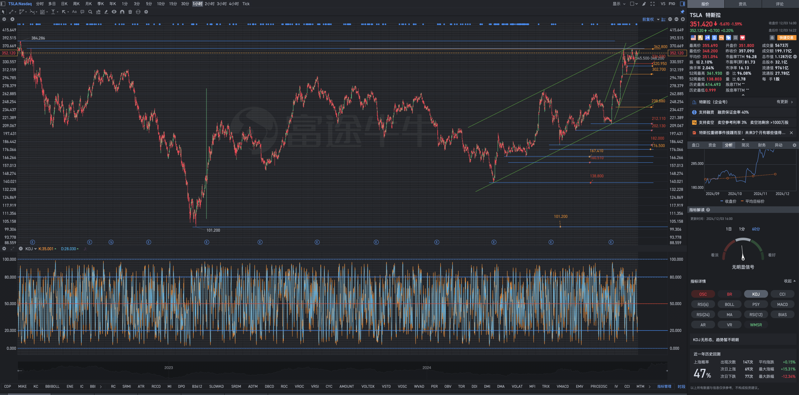799x395 pixels.
Task: Click the magnifier zoom tool
Action: (90, 12)
